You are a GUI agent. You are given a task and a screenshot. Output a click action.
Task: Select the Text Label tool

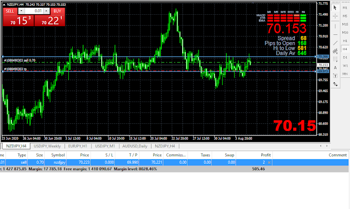tap(335, 76)
